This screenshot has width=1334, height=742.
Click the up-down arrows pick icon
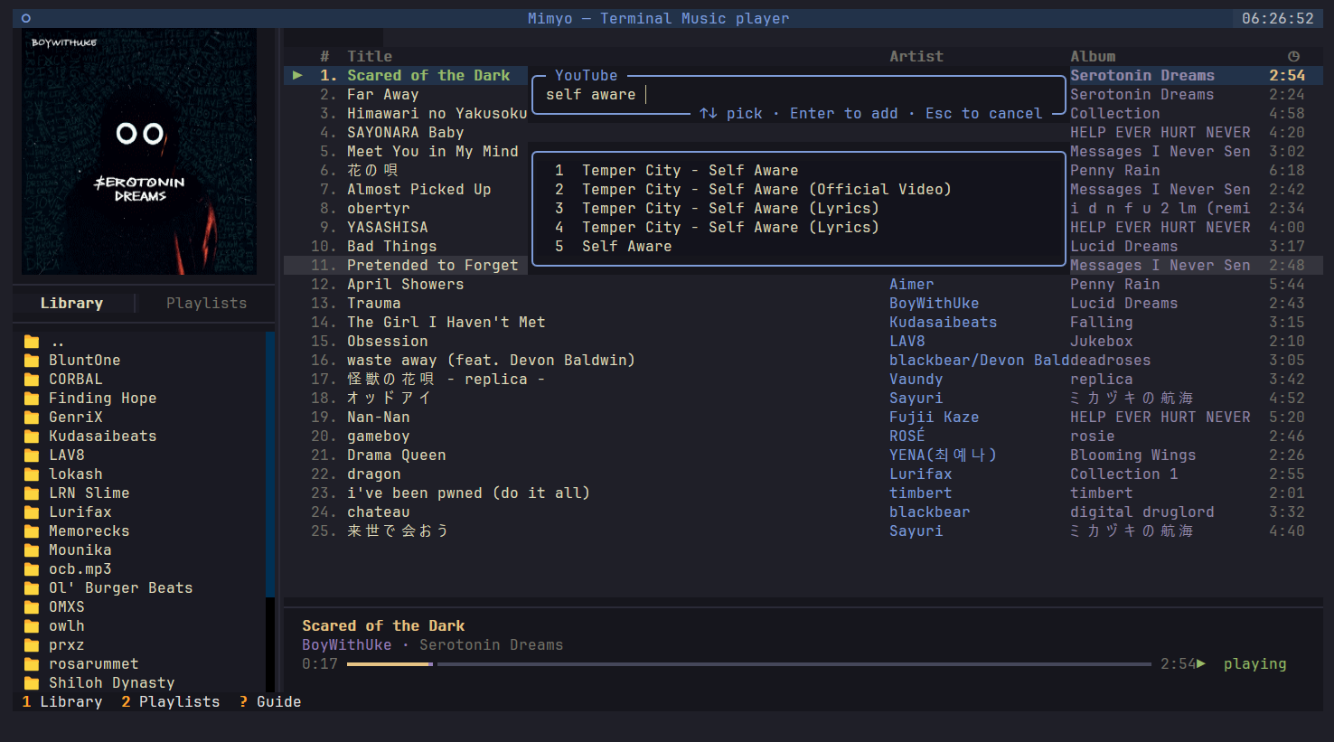[709, 114]
